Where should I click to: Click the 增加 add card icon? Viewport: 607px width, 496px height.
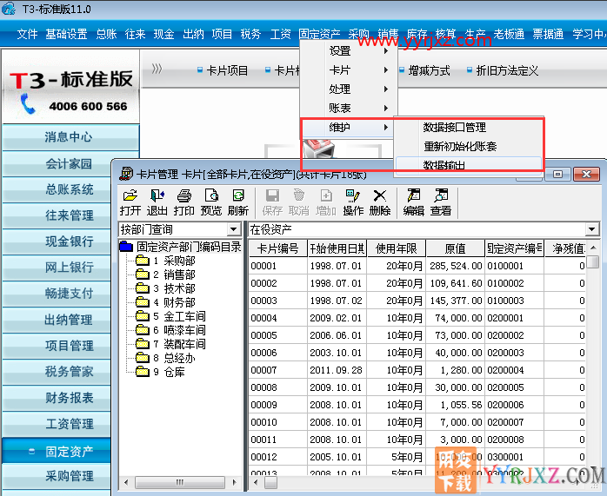pos(326,202)
